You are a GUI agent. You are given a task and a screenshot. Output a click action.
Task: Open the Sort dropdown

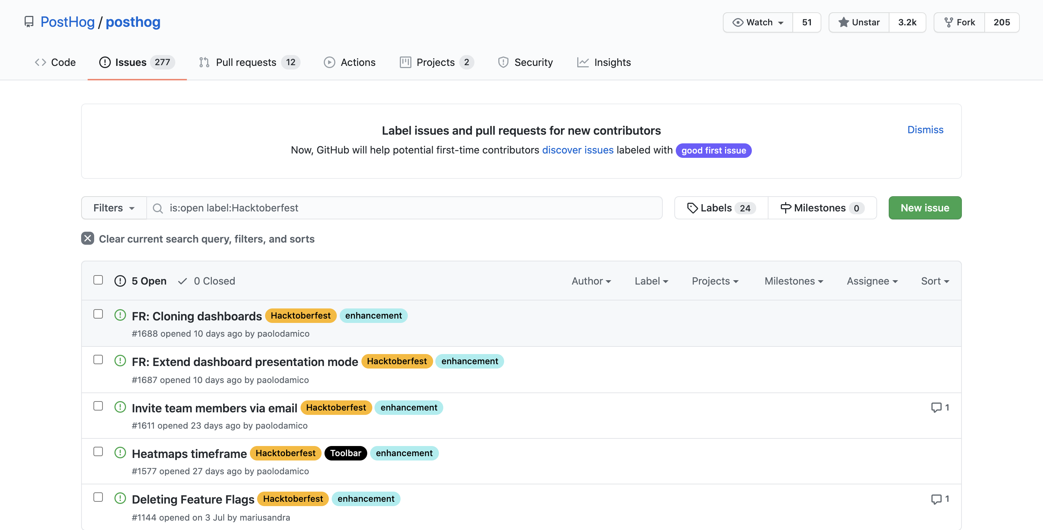click(935, 281)
